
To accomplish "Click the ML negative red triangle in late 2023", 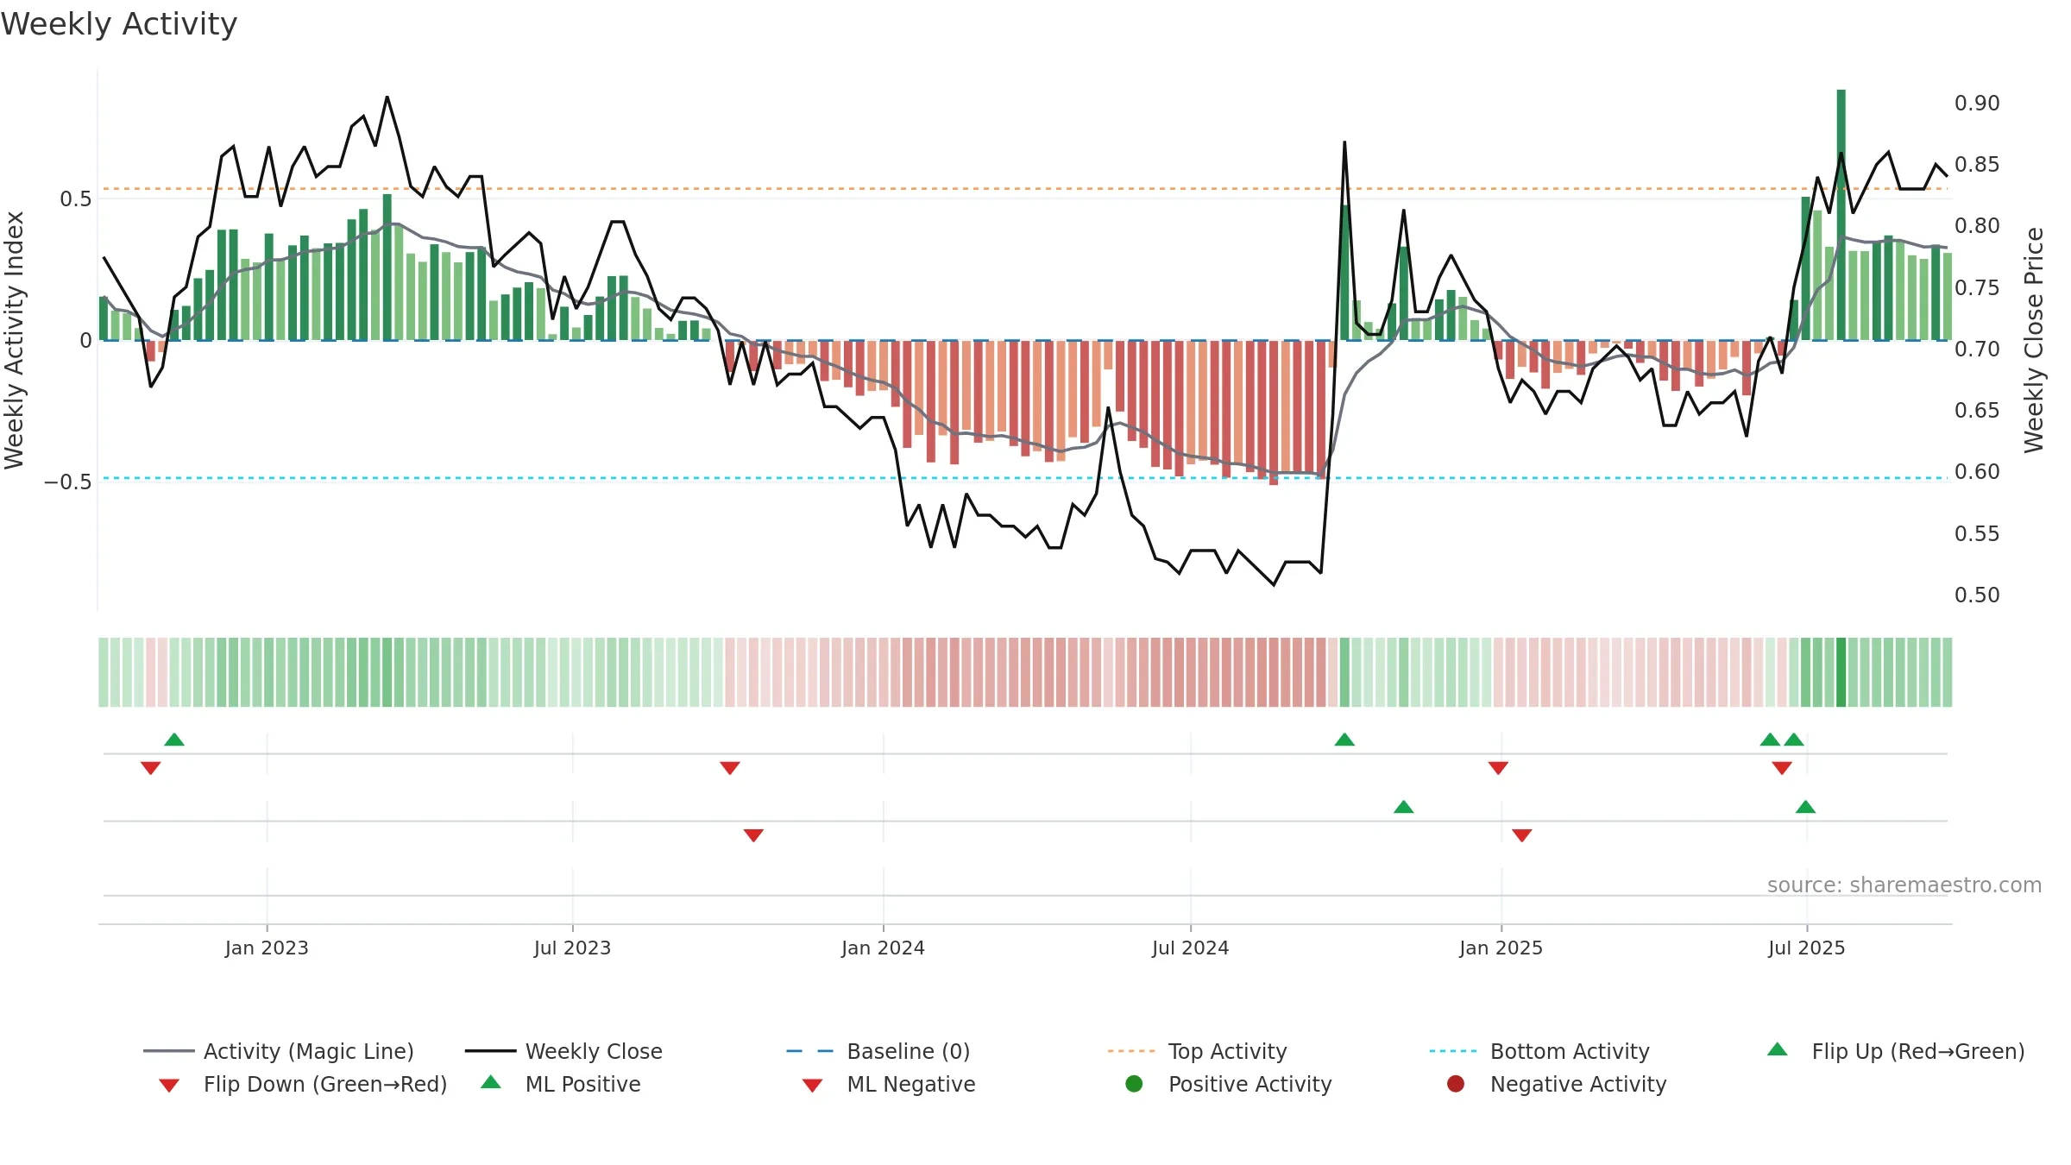I will point(753,835).
